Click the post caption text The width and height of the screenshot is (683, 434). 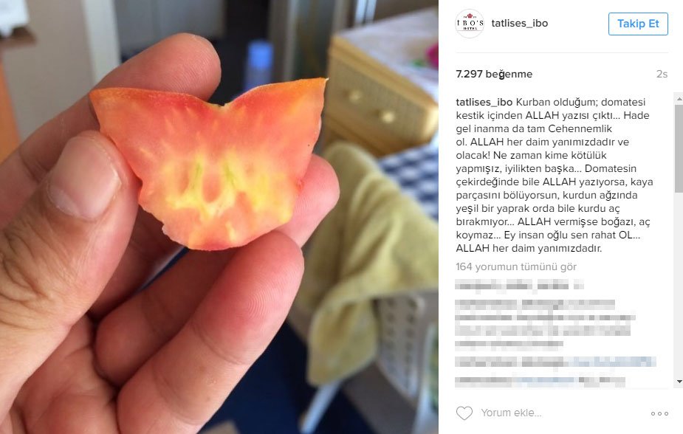[x=554, y=176]
